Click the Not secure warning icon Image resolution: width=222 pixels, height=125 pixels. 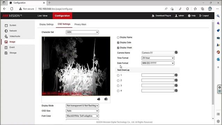(x=20, y=9)
